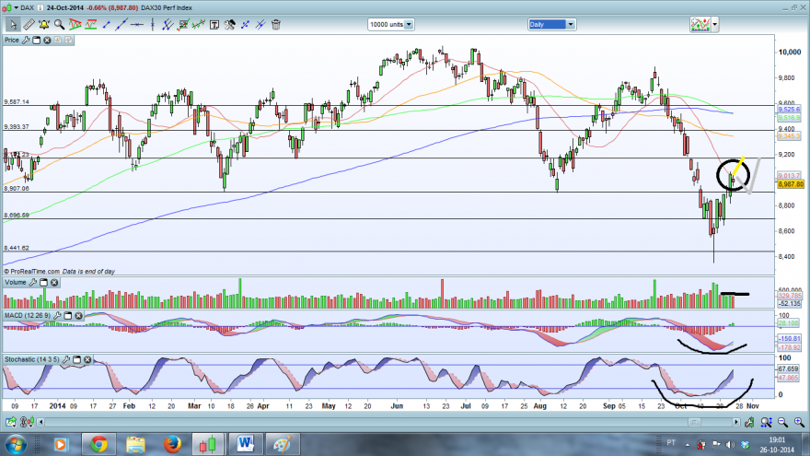This screenshot has height=456, width=810.
Task: Select the vertical line tool
Action: click(153, 24)
